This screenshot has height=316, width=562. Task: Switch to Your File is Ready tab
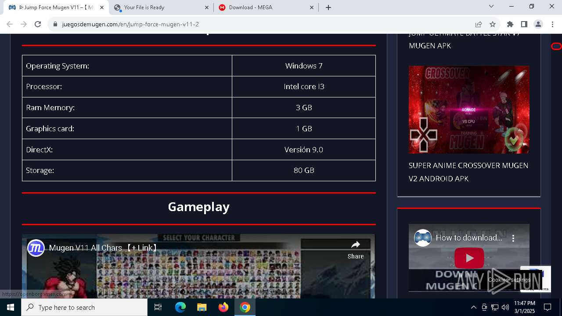[x=161, y=7]
